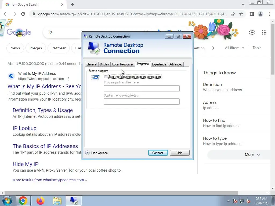Screen dimensions: 275x206
Task: Close the ip - Google Search tab
Action: click(x=62, y=5)
